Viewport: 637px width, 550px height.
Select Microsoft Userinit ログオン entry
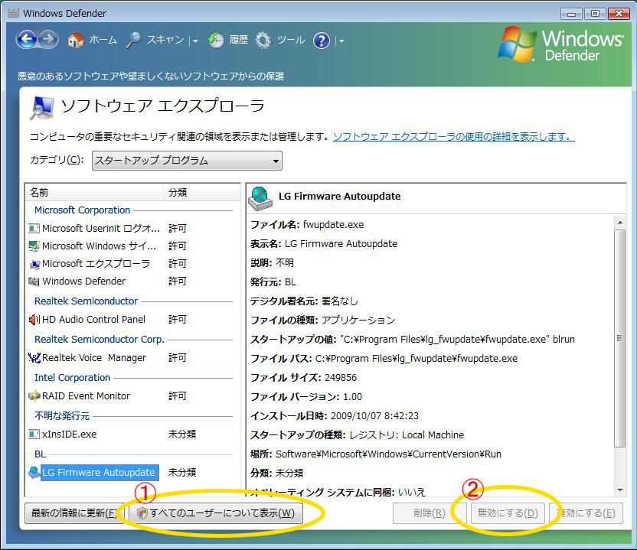pos(100,228)
